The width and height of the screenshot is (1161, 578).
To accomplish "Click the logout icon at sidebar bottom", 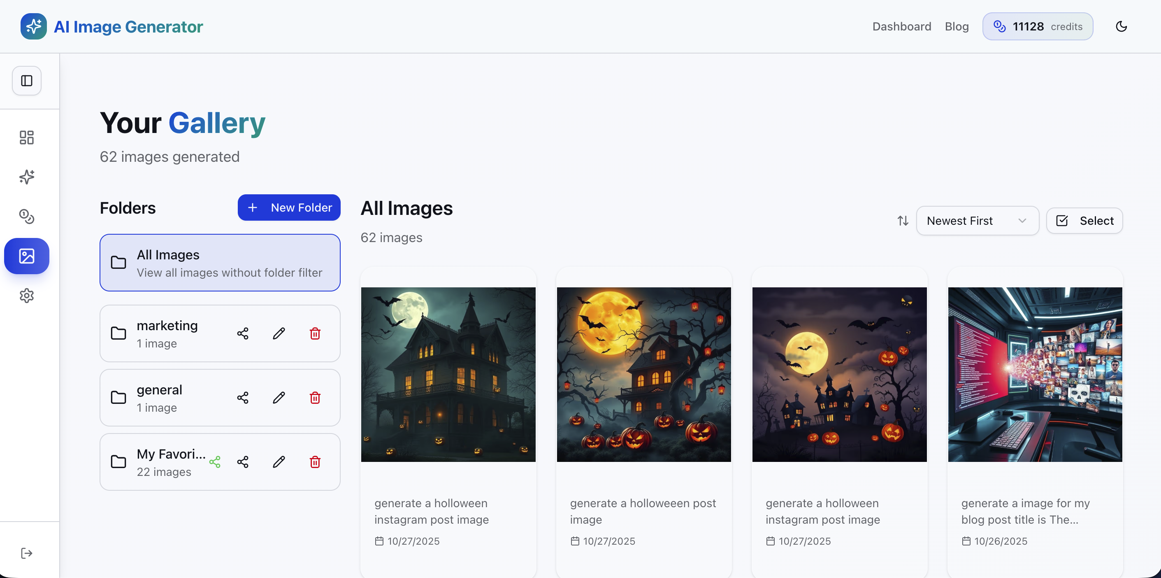I will 27,553.
